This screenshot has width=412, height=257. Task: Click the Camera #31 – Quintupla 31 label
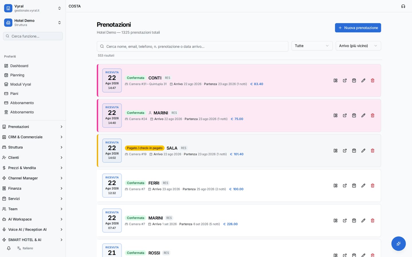146,84
